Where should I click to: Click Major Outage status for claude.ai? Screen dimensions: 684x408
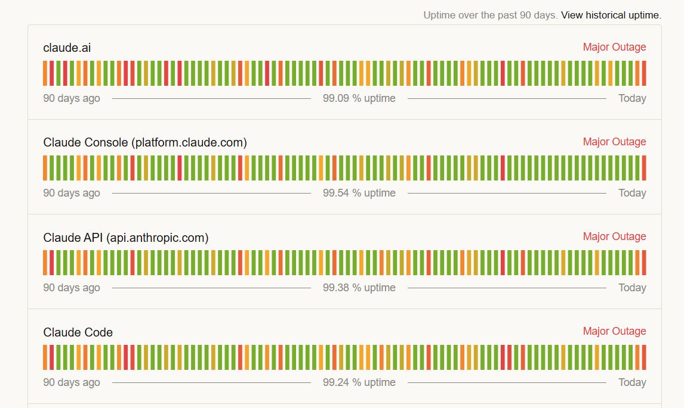pos(614,47)
